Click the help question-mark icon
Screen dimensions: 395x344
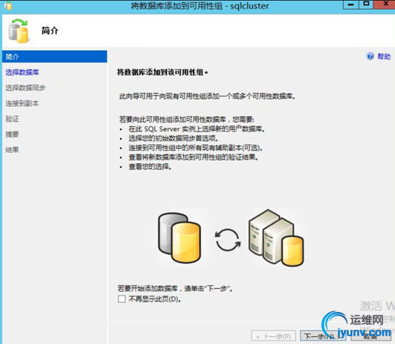[370, 56]
